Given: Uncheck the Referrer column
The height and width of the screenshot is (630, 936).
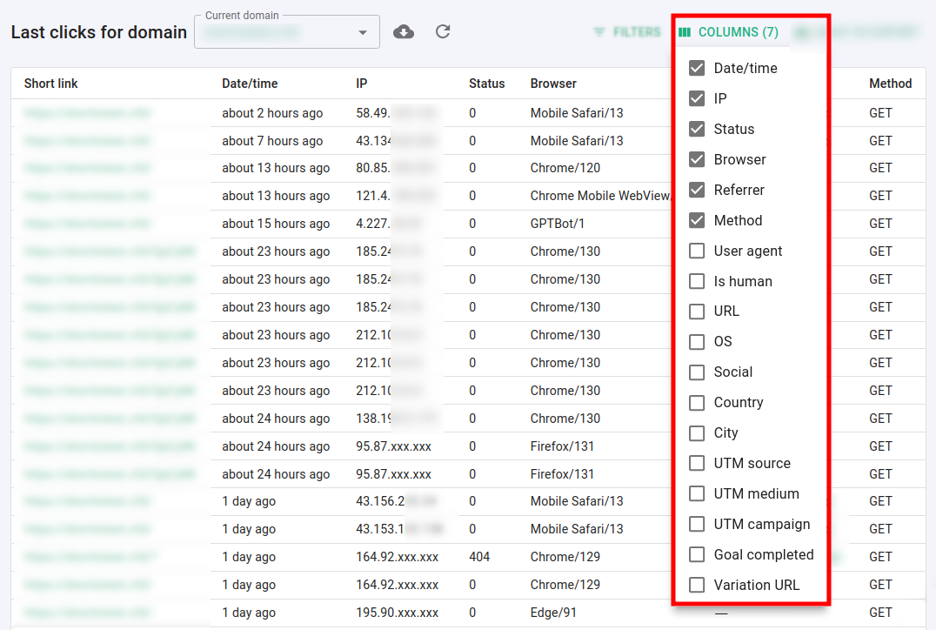Looking at the screenshot, I should coord(697,190).
